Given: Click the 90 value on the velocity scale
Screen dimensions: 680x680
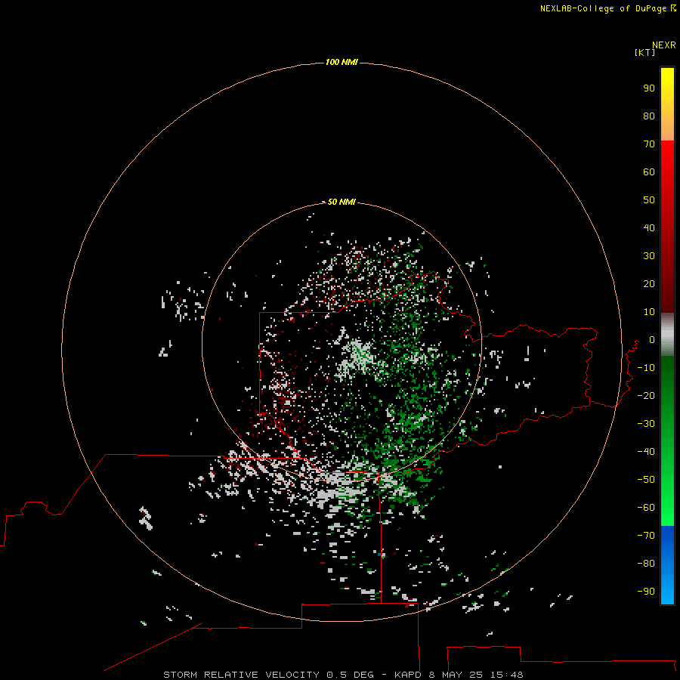Looking at the screenshot, I should coord(649,88).
